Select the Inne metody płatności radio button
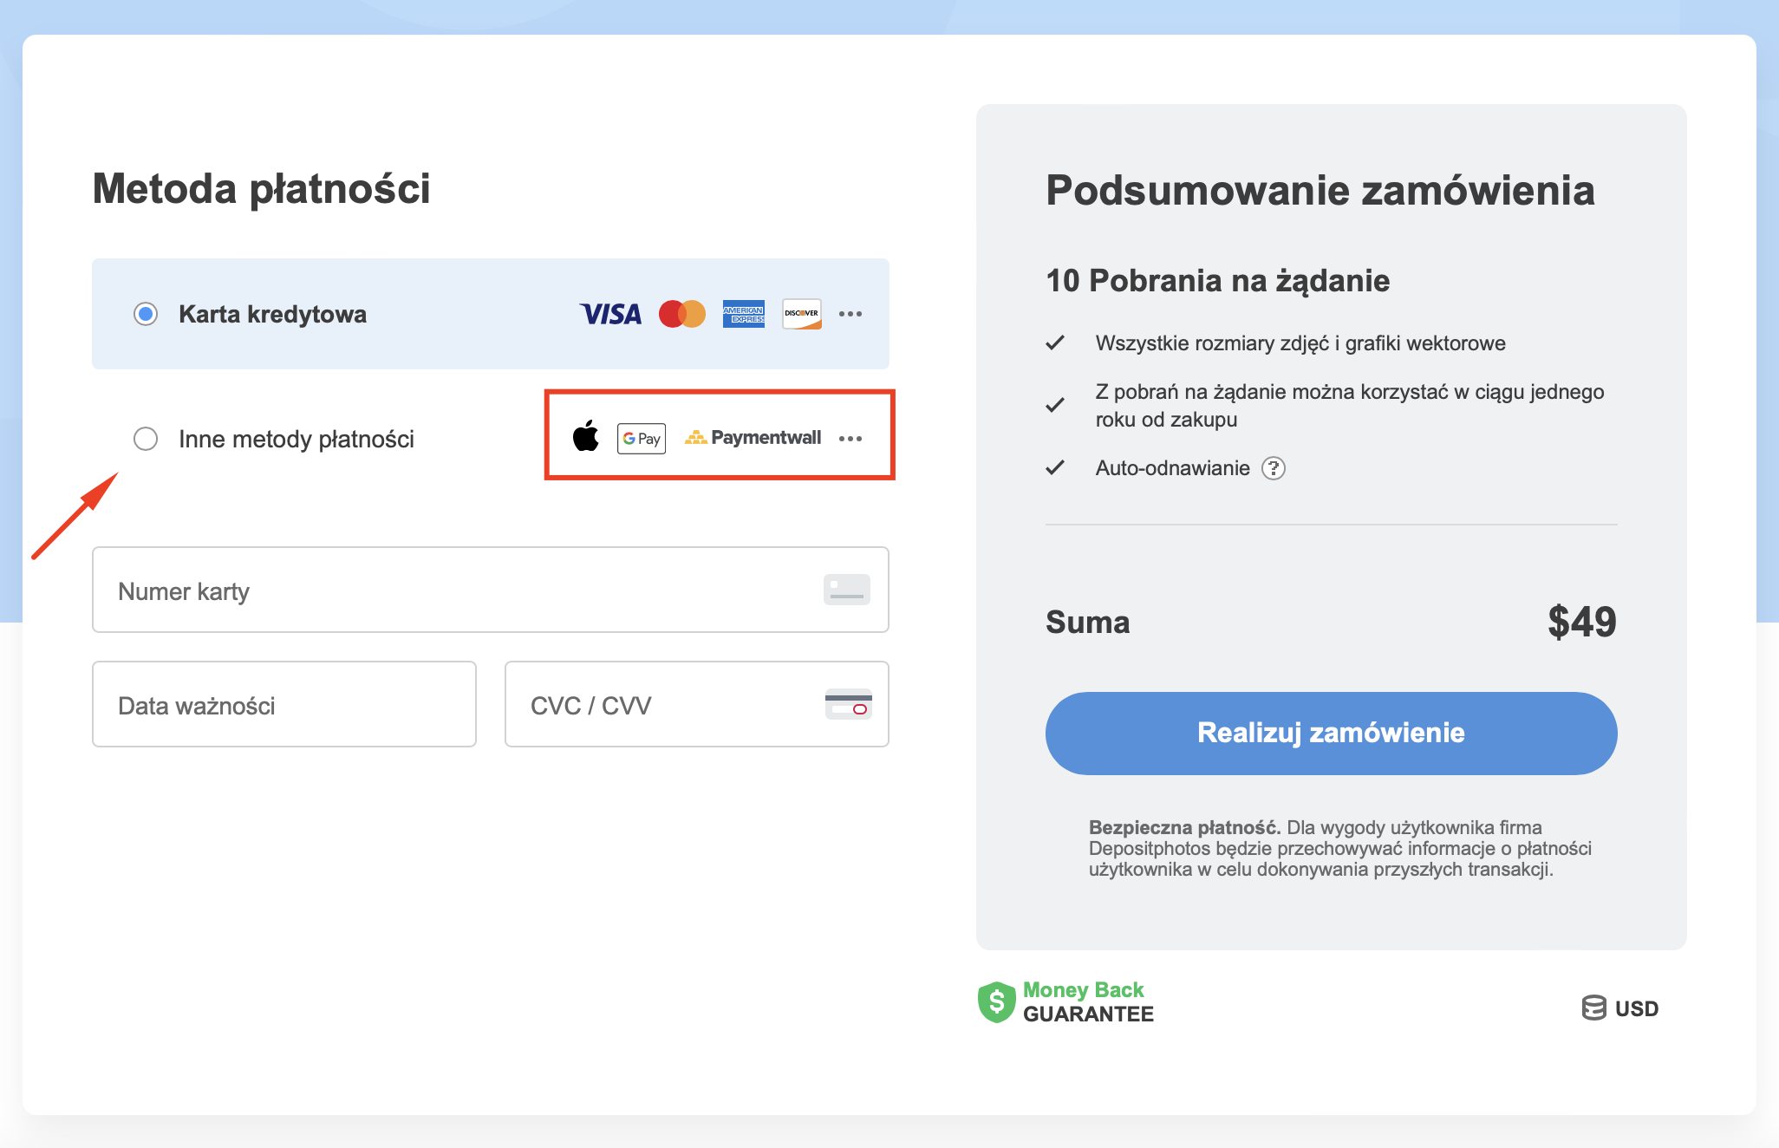The width and height of the screenshot is (1779, 1148). point(145,439)
